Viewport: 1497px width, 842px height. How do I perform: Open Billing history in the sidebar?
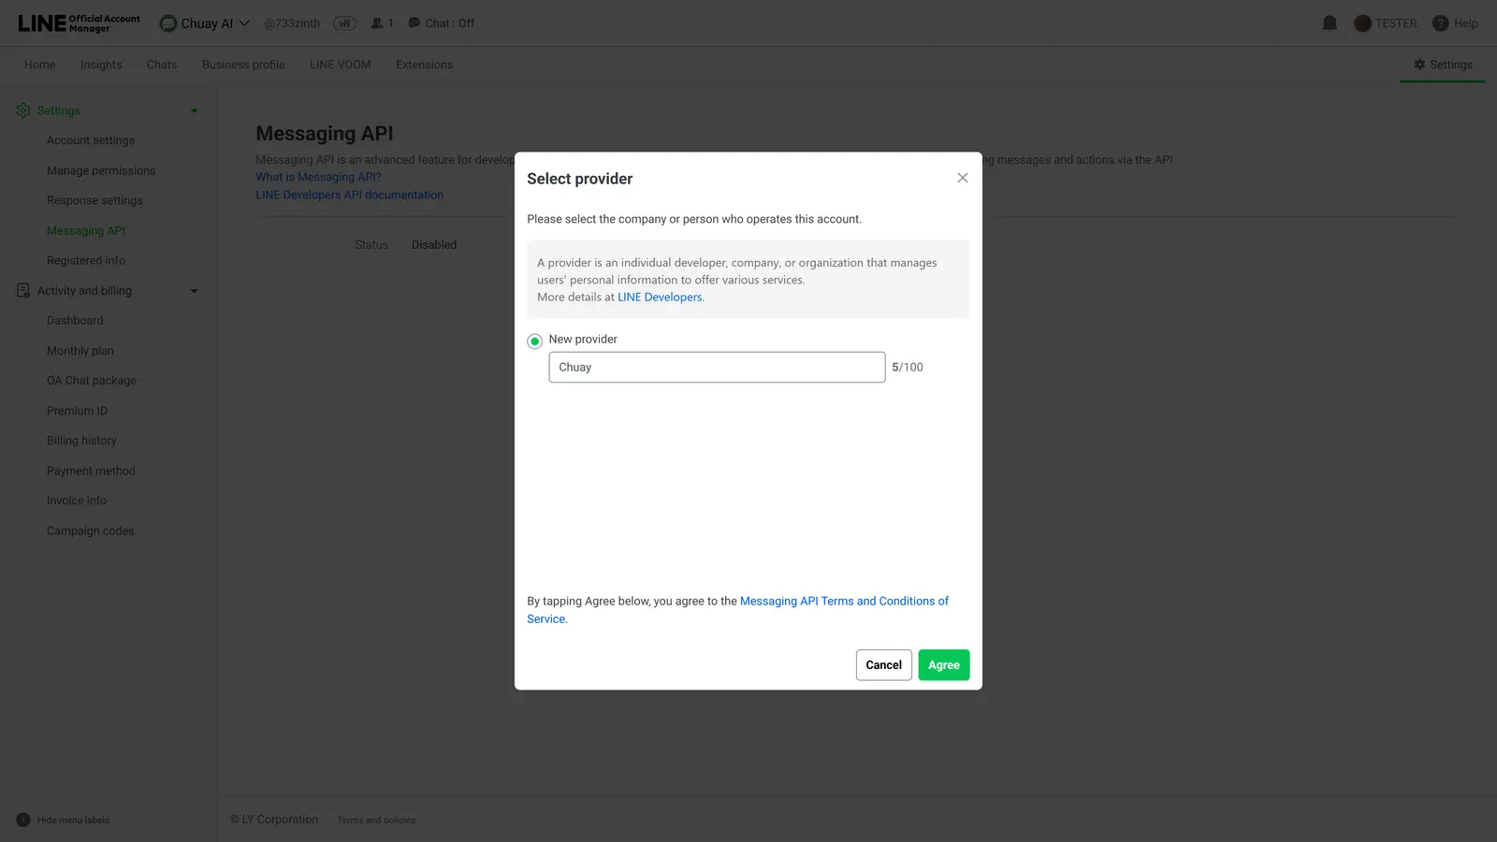click(81, 441)
